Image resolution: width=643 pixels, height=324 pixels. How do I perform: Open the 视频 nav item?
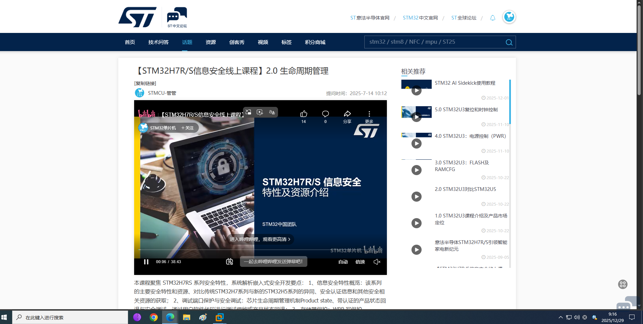263,42
